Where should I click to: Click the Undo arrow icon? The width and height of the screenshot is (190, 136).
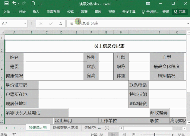click(14, 3)
